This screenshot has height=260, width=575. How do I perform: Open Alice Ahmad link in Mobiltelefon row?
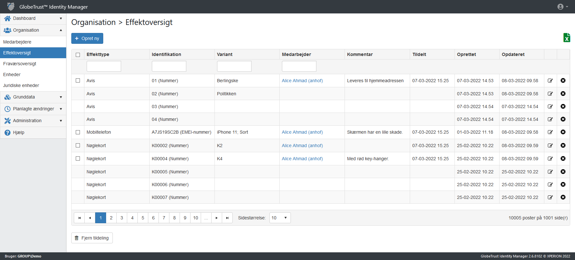point(302,132)
